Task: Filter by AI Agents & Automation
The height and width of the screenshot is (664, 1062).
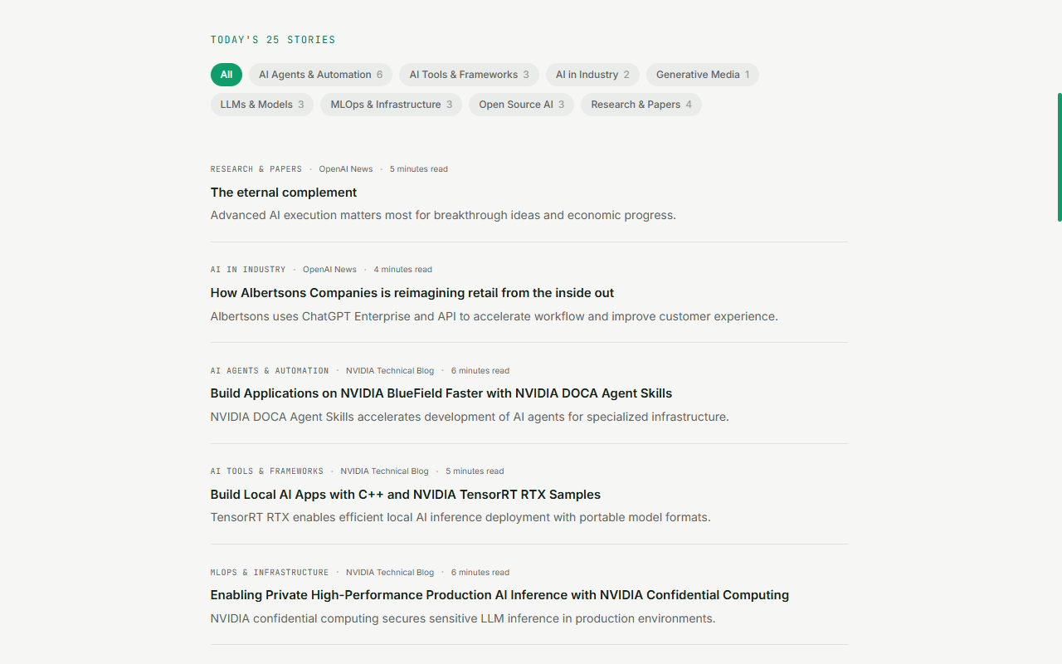Action: click(320, 75)
